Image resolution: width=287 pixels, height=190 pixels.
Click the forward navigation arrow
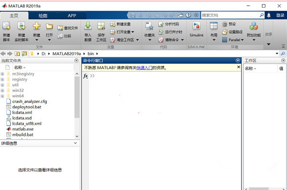tap(10, 53)
